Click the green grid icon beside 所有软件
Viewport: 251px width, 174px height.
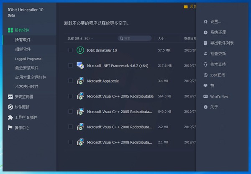[10, 30]
